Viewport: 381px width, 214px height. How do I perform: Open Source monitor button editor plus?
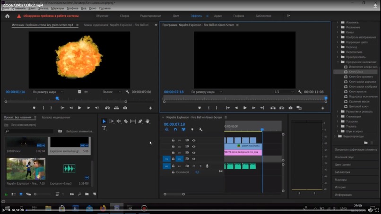click(x=150, y=108)
